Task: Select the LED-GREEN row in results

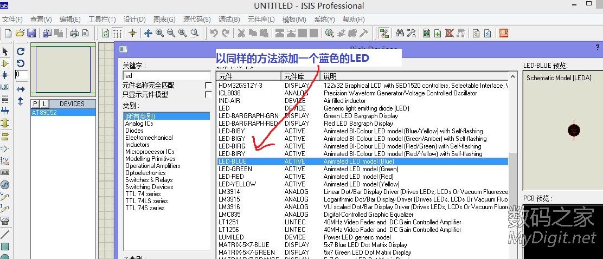Action: pos(235,169)
